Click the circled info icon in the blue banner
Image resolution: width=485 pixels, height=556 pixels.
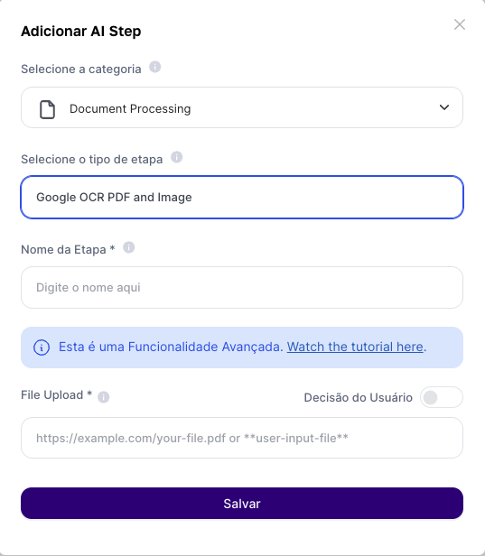tap(42, 347)
